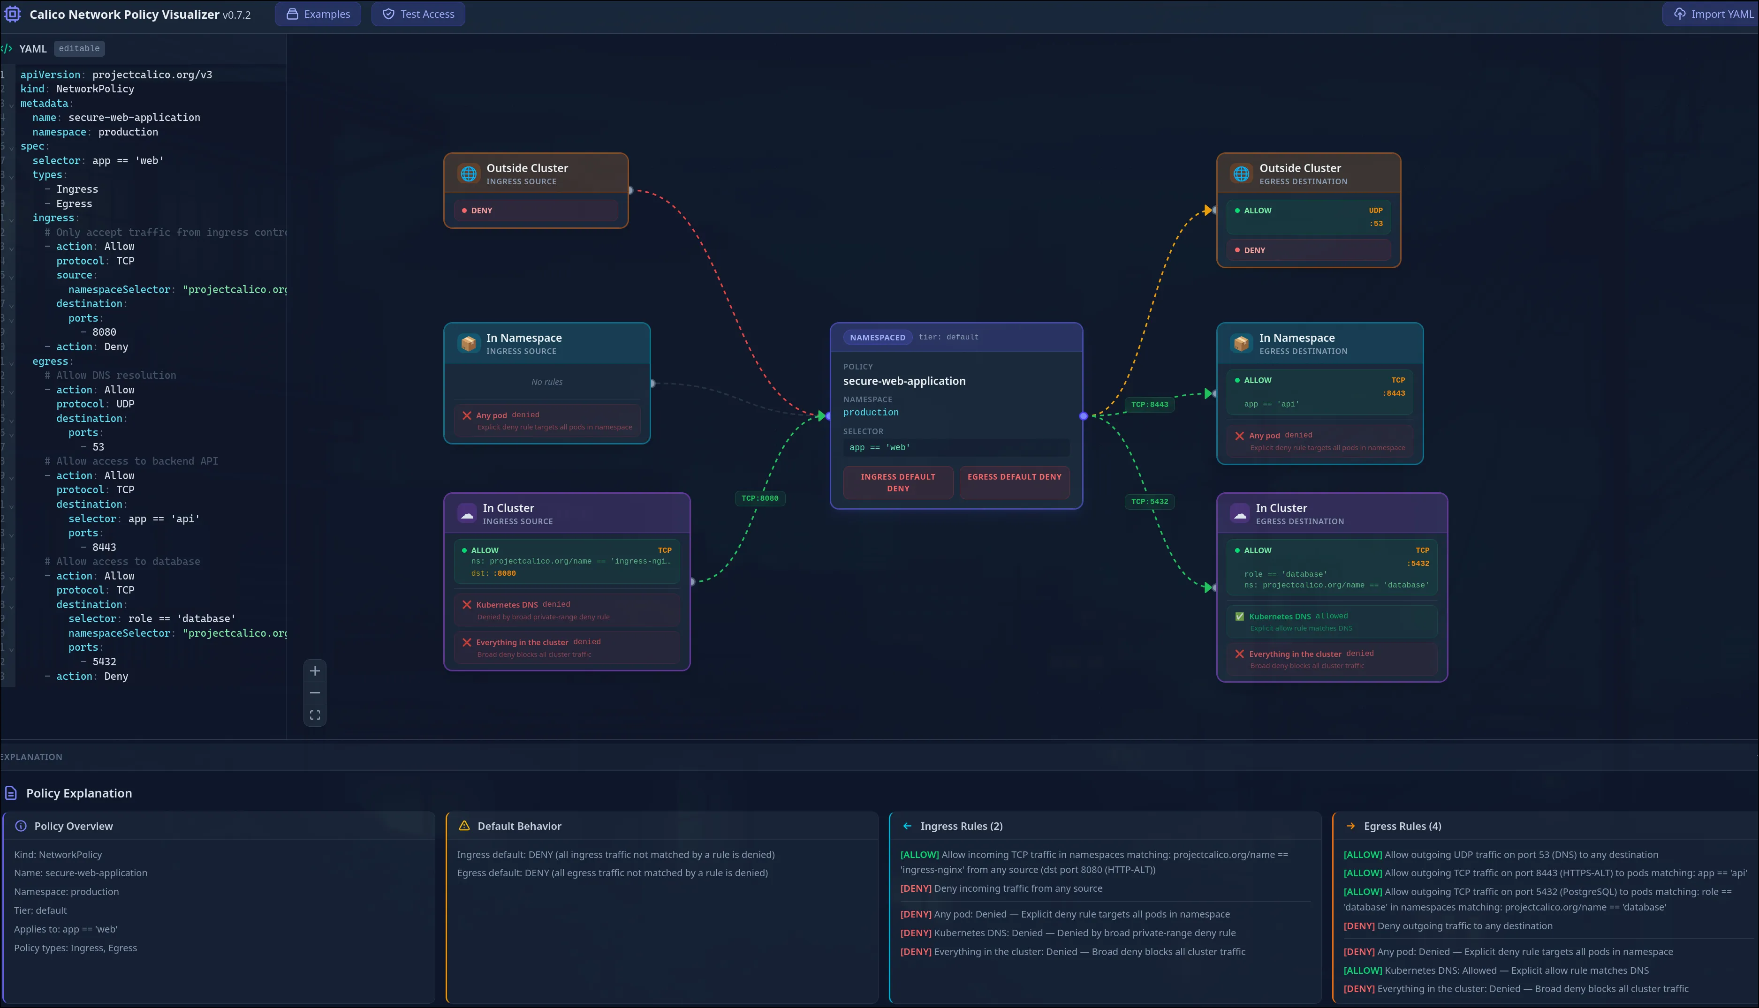Click red X beside Any pod in ingress namespace

[467, 415]
